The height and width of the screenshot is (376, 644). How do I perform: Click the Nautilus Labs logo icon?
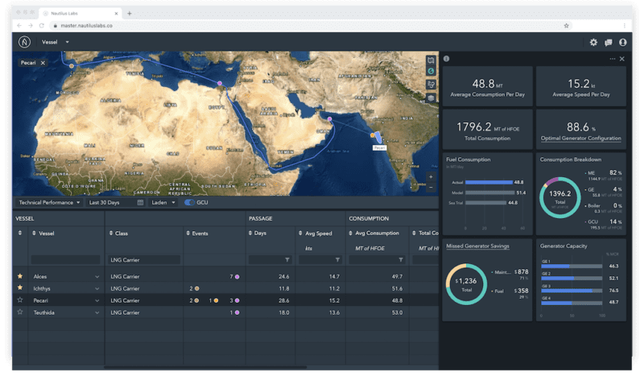click(24, 42)
